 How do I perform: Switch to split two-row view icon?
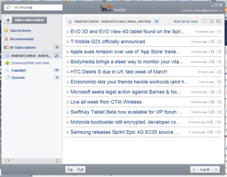click(212, 21)
